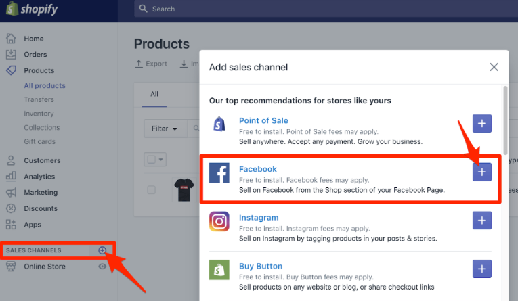
Task: Click the SALES CHANNELS heading
Action: click(33, 250)
